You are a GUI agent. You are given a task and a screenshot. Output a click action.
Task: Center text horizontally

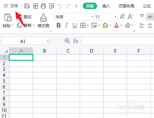[x=150, y=25]
